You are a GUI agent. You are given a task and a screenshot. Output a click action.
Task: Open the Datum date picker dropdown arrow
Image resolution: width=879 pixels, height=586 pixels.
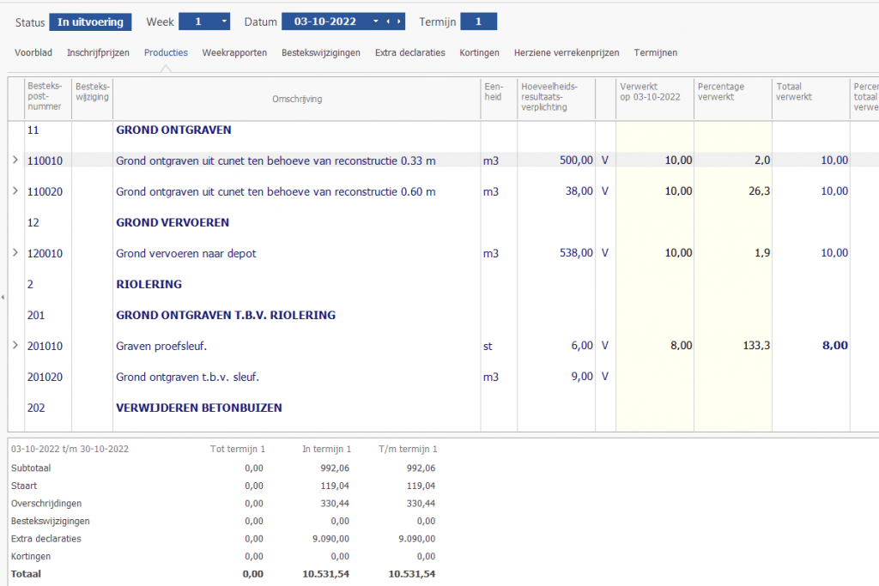coord(375,21)
